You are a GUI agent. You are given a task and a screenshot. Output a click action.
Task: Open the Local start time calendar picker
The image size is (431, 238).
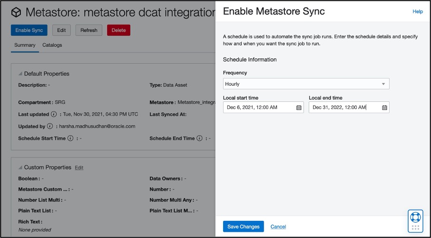tap(299, 108)
